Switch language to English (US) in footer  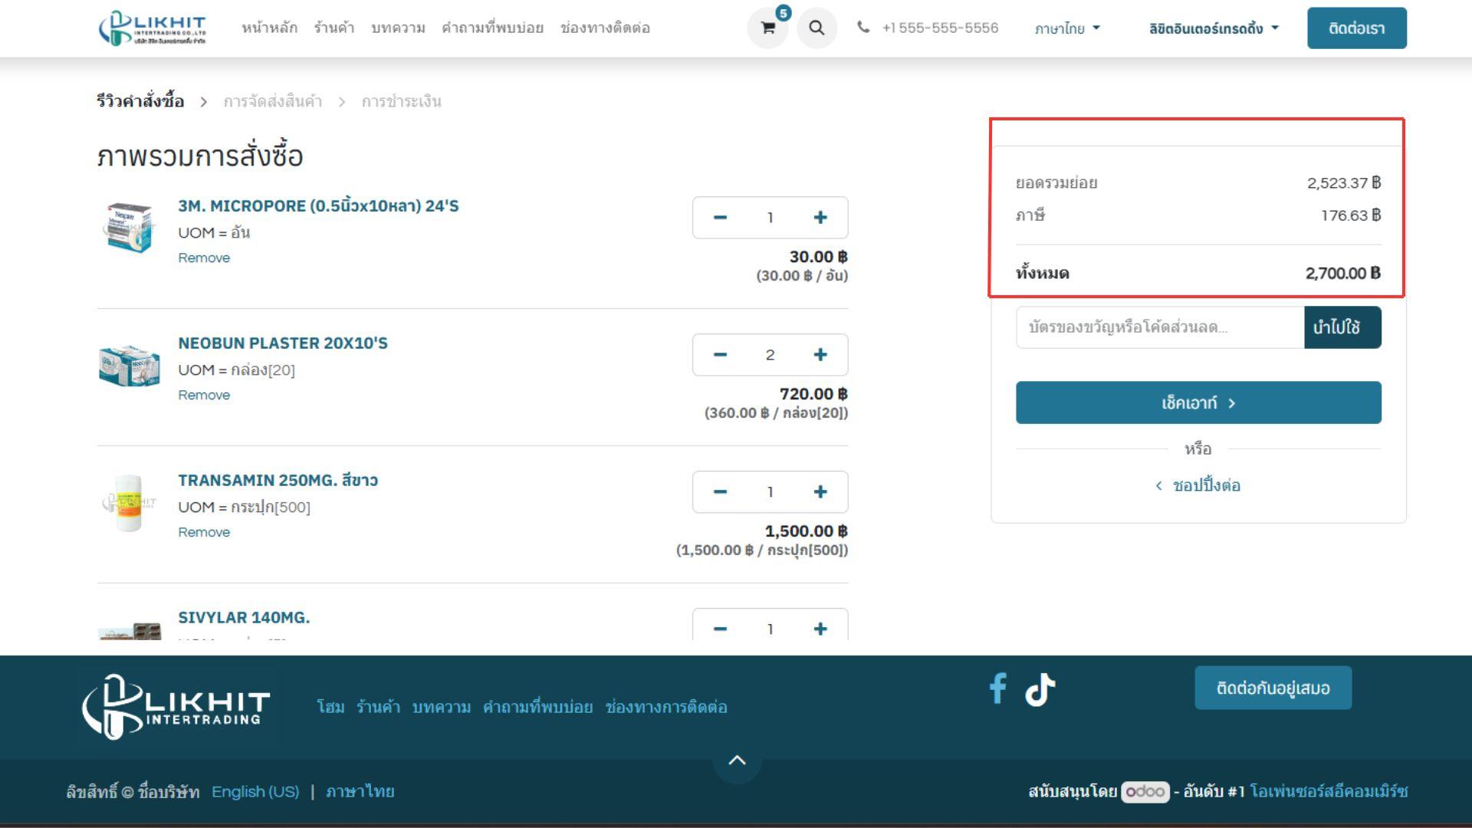255,791
